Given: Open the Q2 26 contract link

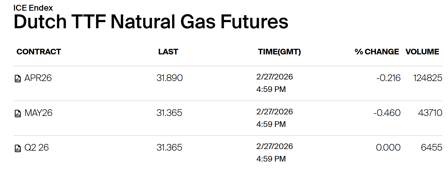Looking at the screenshot, I should coord(37,148).
